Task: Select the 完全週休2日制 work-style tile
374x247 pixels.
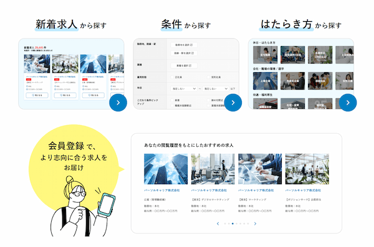Action: (293, 55)
